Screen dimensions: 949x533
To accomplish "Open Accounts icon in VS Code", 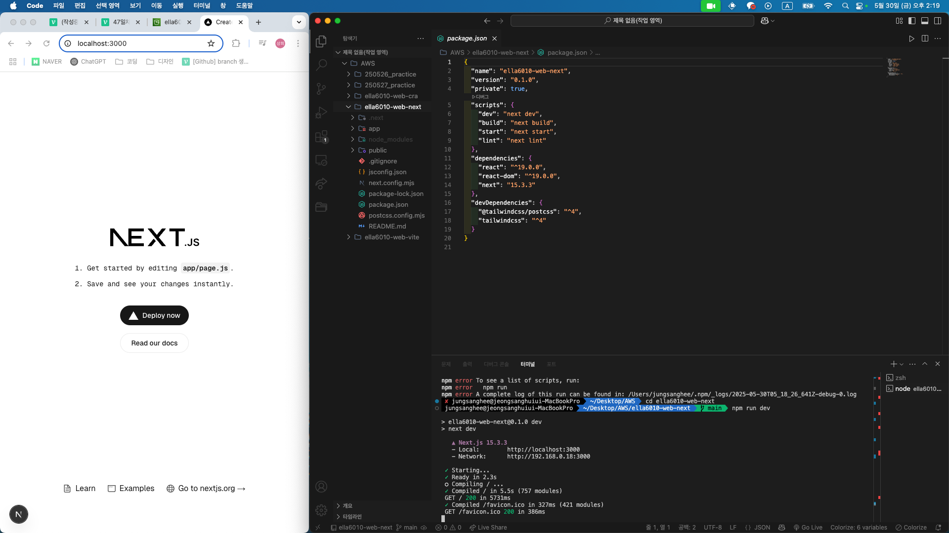I will coord(321,487).
